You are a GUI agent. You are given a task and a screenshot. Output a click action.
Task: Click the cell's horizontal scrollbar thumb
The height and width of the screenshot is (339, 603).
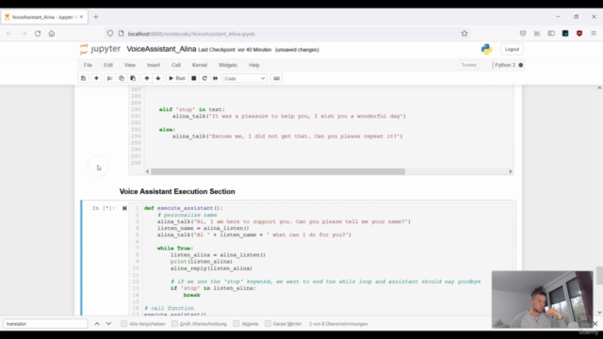[278, 171]
